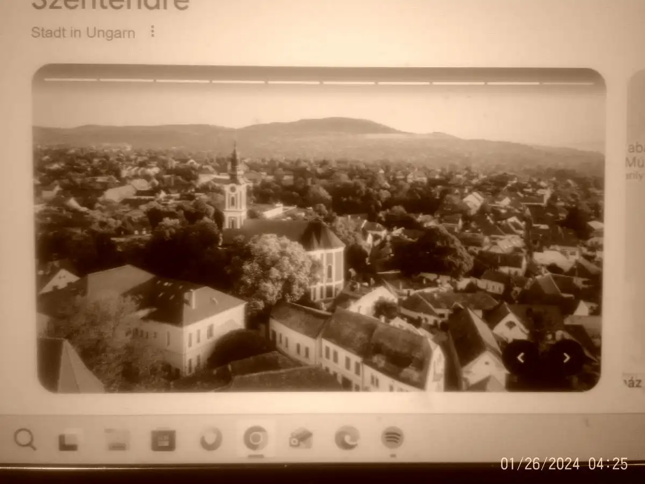
Task: Open Windows Search from the taskbar
Action: (x=25, y=439)
